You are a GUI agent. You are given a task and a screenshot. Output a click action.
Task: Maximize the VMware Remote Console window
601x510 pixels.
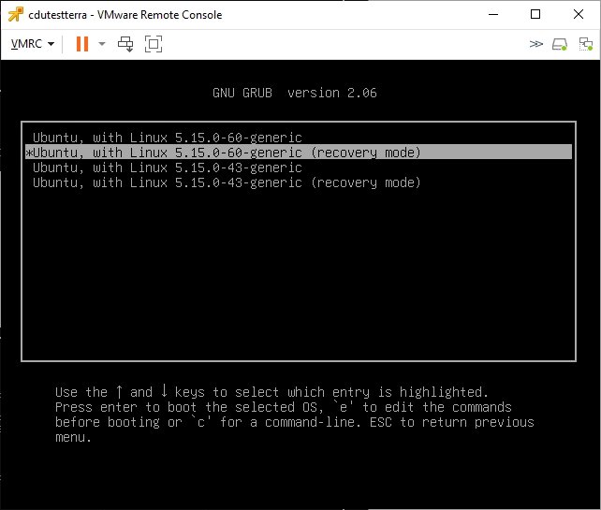pos(535,14)
